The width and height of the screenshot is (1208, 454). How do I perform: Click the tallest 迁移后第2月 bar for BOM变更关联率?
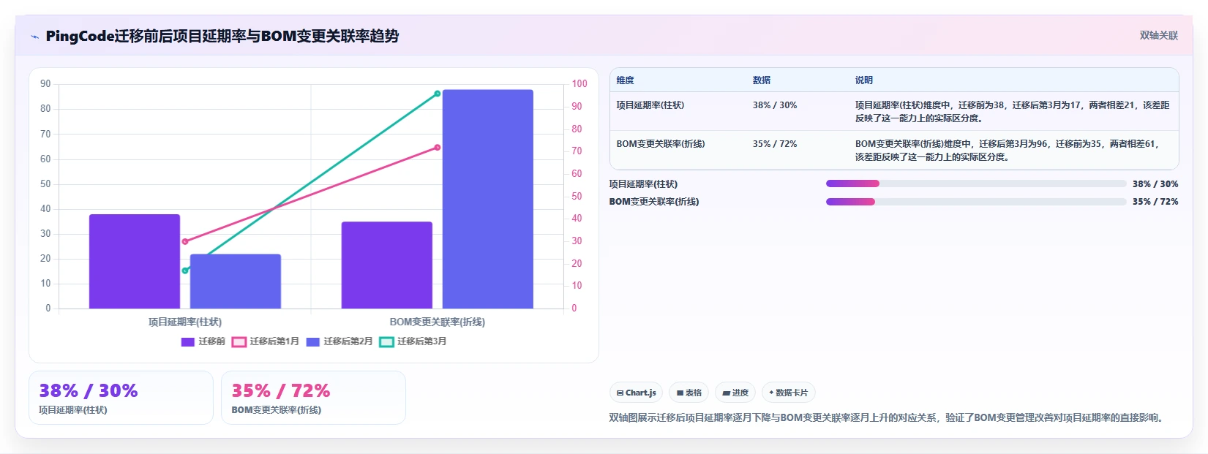click(x=488, y=199)
